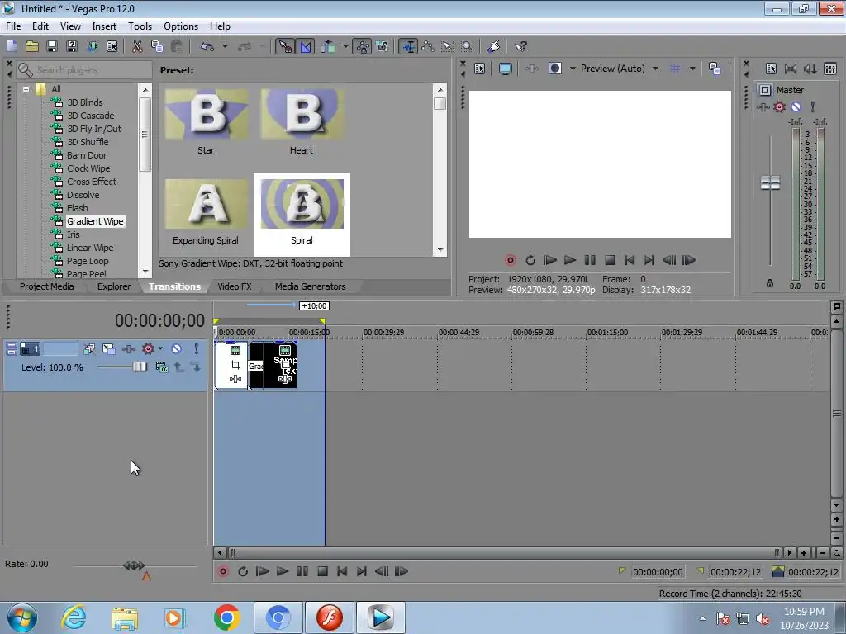The image size is (846, 634).
Task: Select the Page Loop transition
Action: [88, 261]
